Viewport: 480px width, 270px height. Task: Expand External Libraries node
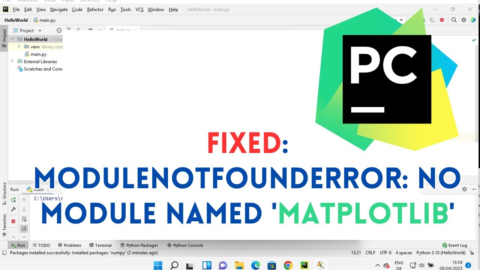pos(12,61)
